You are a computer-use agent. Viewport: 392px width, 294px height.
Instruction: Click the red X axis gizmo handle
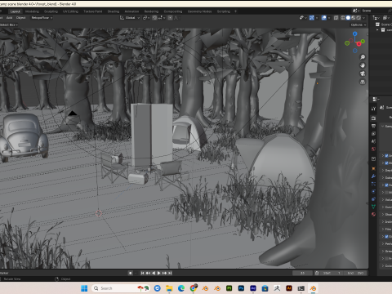point(359,44)
